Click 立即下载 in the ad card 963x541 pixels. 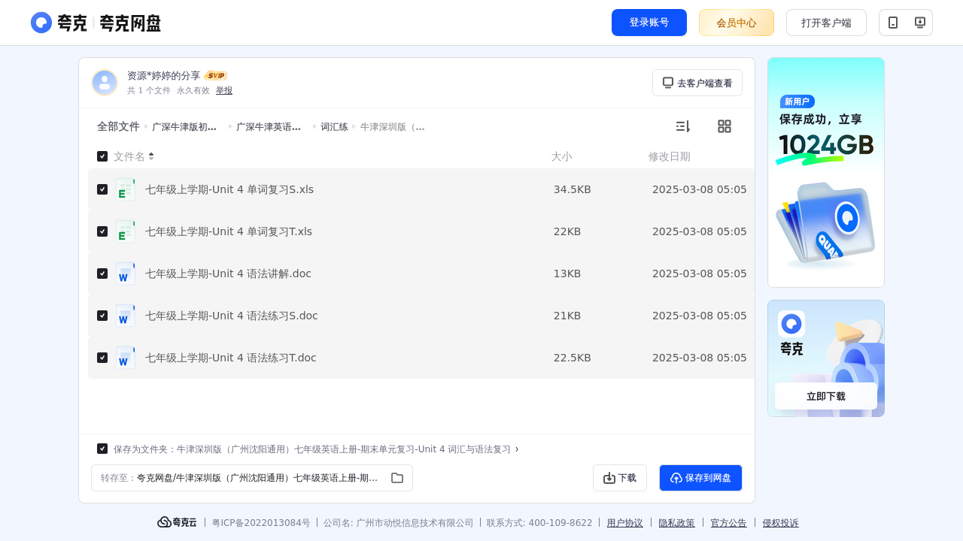(x=826, y=396)
